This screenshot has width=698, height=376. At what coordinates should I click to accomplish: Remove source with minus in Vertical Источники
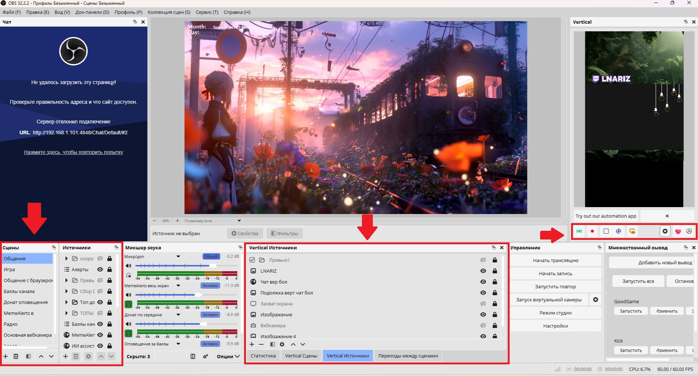coord(261,344)
